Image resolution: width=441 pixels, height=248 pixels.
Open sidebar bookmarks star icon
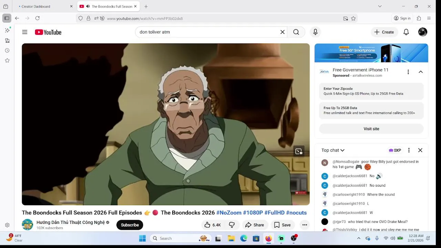point(7,60)
